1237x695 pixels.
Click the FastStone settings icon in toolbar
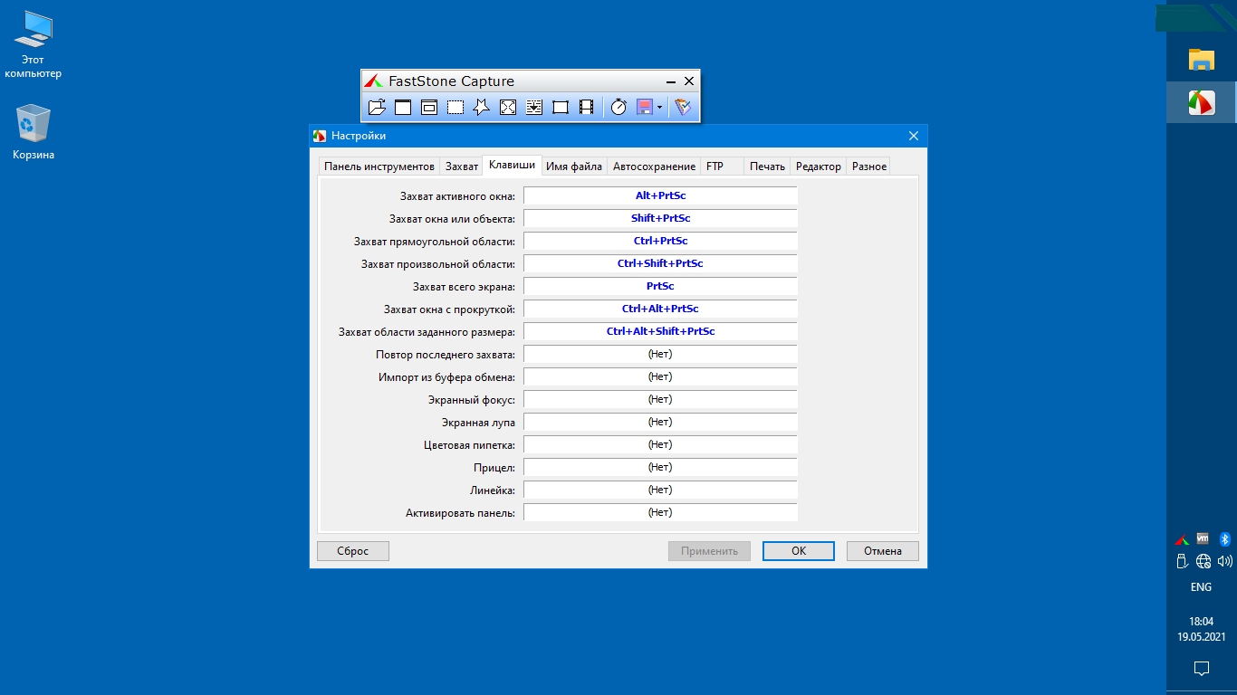coord(683,108)
